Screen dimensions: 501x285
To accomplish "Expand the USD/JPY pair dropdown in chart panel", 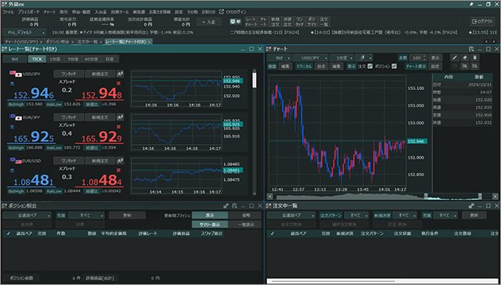I will pos(310,58).
